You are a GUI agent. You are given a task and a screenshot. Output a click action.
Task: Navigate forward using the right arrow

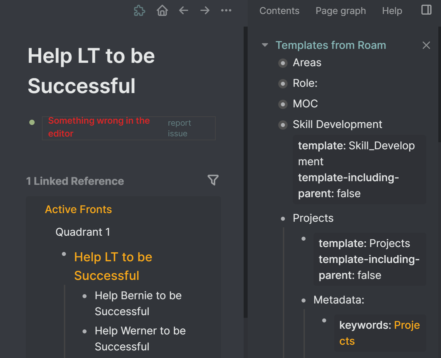tap(205, 10)
